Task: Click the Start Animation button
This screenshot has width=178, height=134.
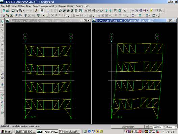Action: tap(128, 127)
